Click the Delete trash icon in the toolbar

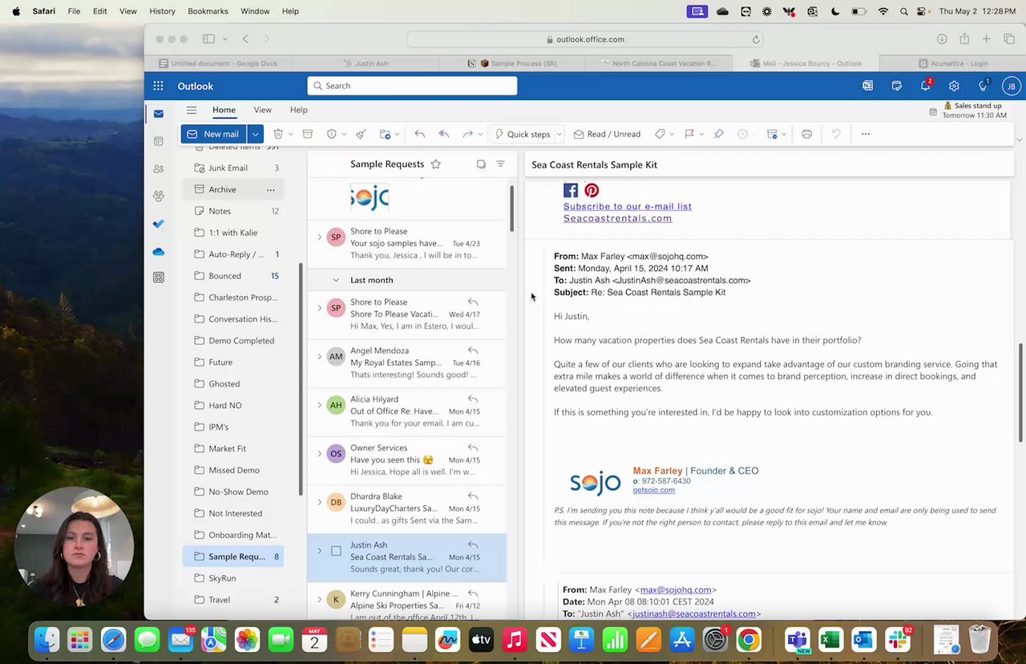[x=278, y=134]
